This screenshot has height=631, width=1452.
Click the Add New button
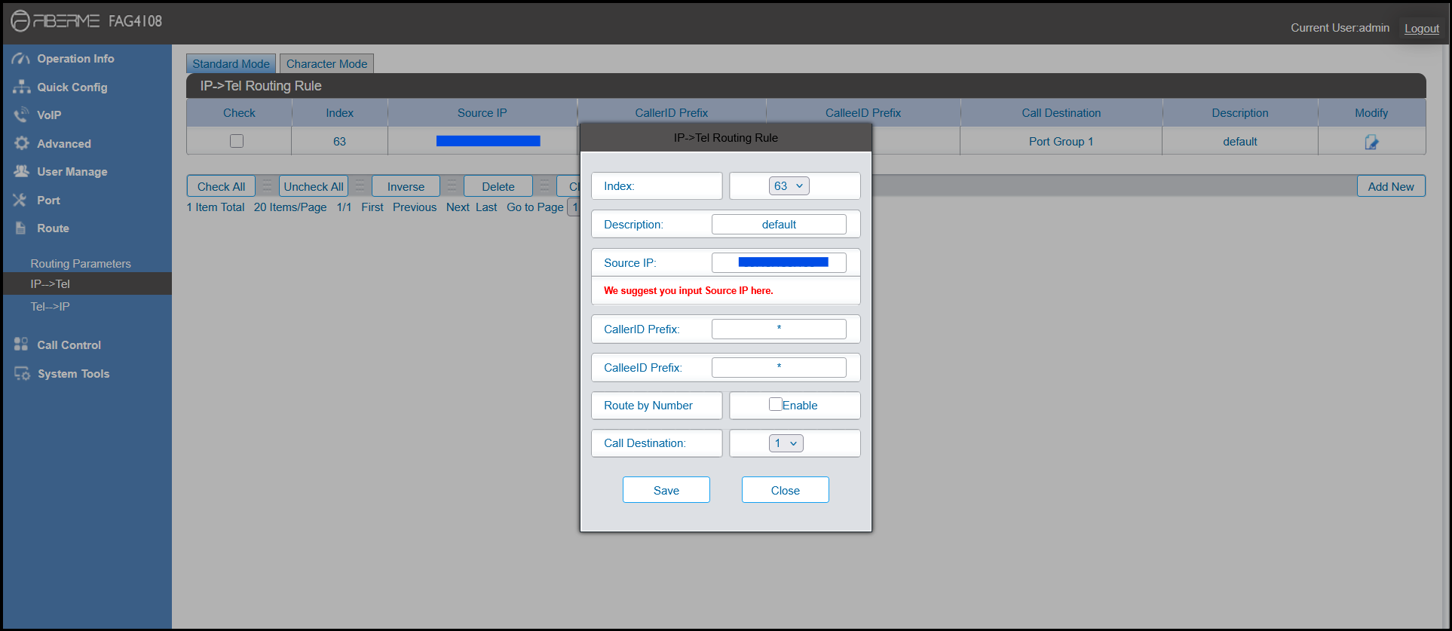(x=1391, y=186)
